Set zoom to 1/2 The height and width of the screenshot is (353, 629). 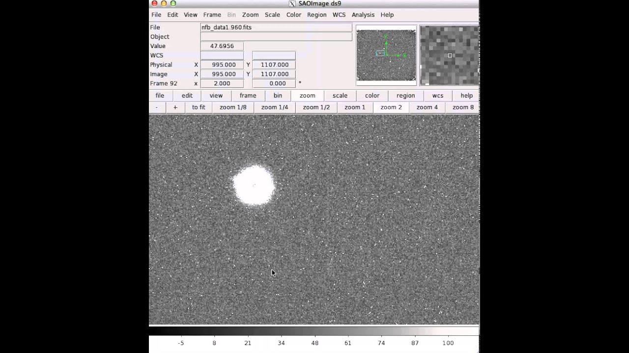pos(316,107)
